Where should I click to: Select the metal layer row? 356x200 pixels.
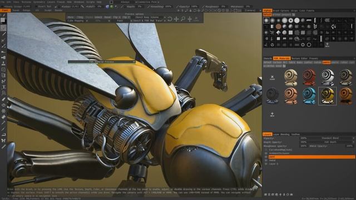tap(311, 161)
